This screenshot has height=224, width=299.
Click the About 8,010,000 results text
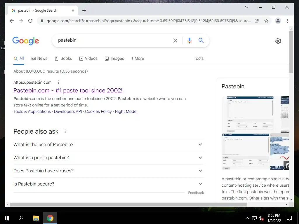coord(51,71)
